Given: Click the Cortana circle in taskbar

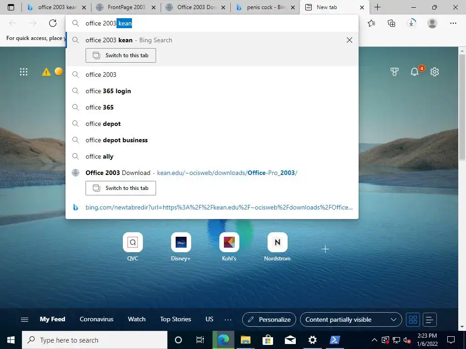Looking at the screenshot, I should [x=178, y=340].
